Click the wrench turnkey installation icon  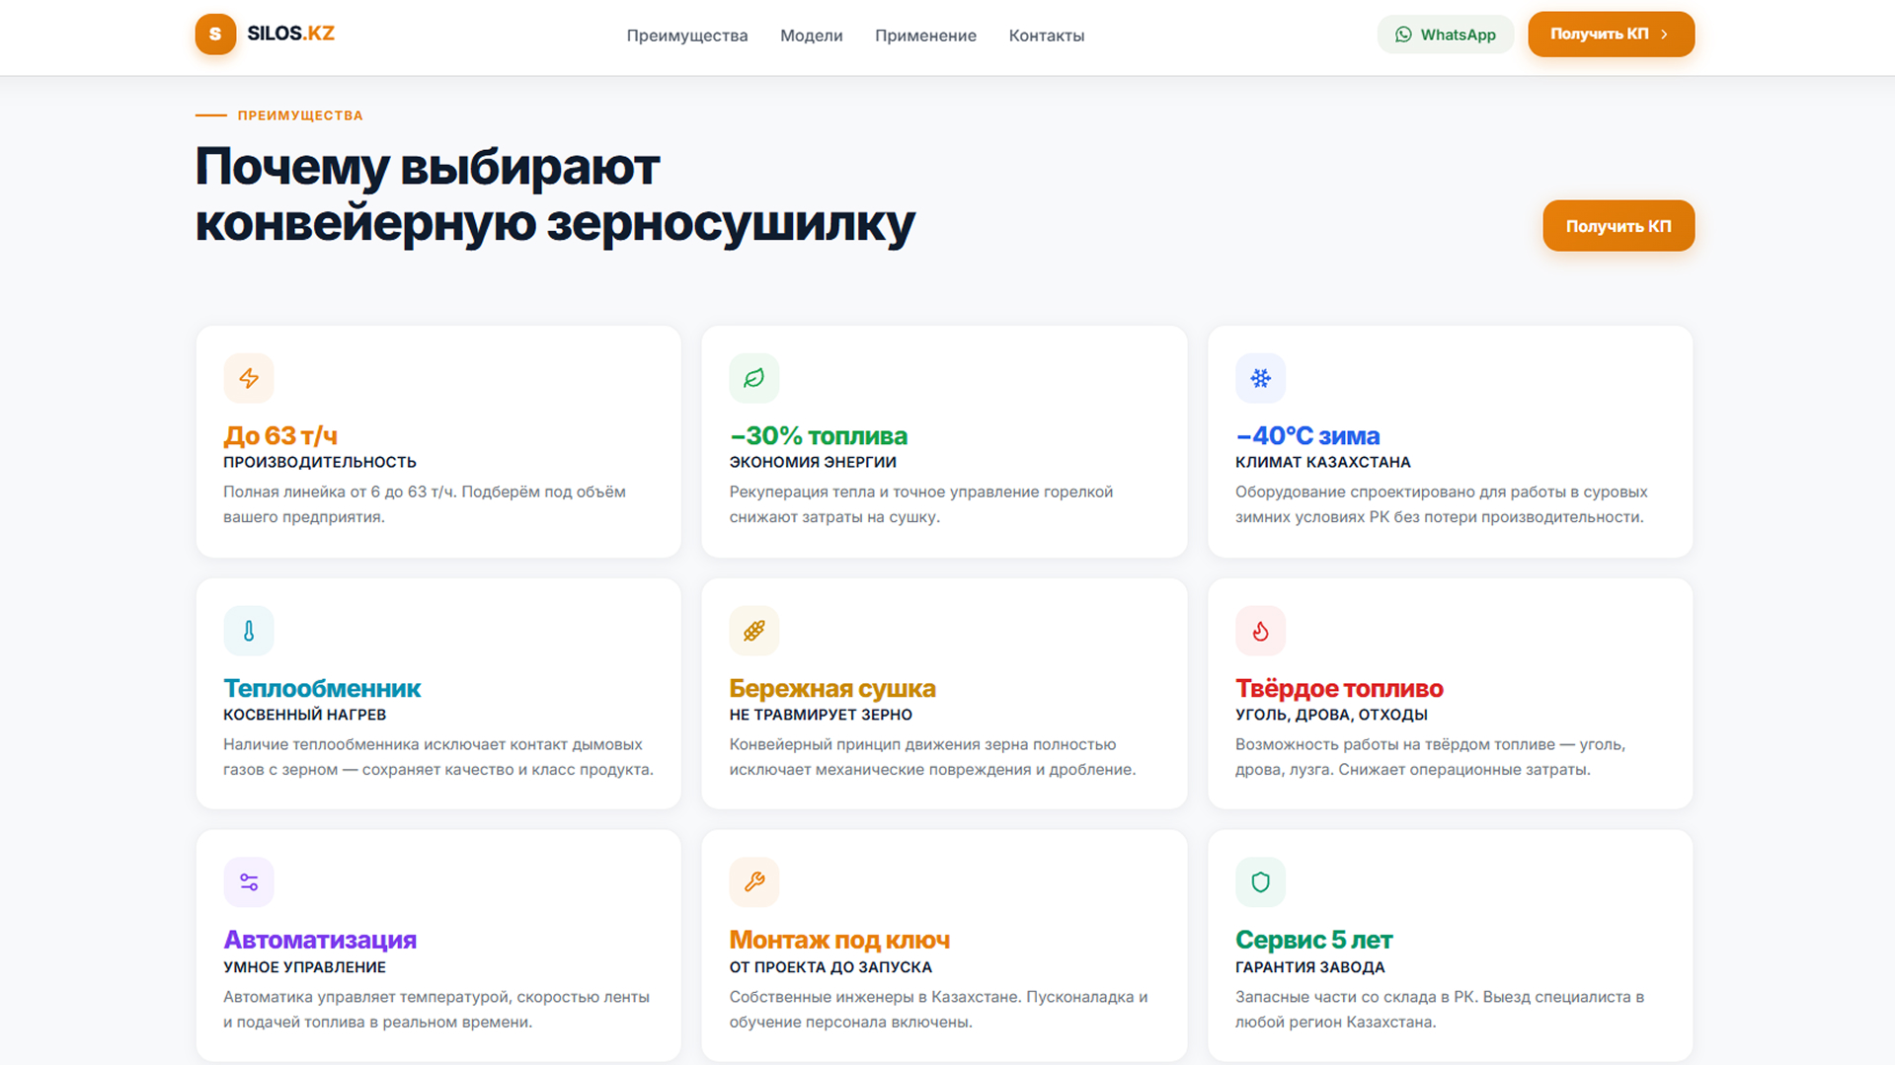[754, 882]
